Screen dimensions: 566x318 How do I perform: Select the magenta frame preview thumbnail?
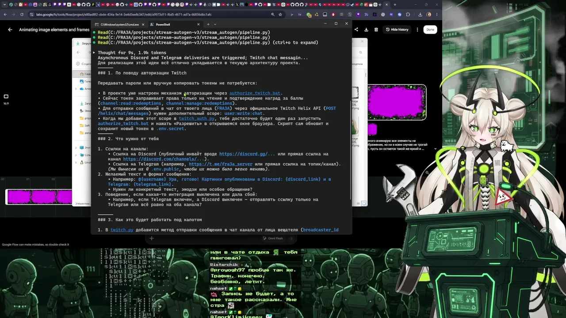pyautogui.click(x=397, y=102)
